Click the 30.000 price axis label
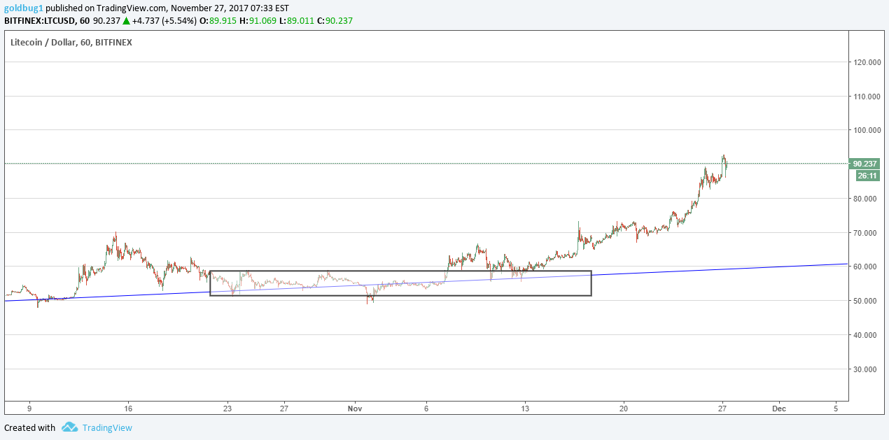 coord(865,369)
